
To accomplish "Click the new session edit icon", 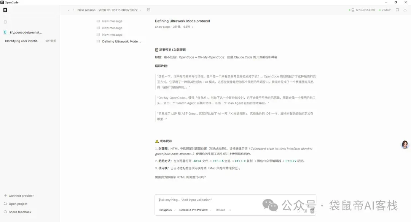I will point(149,10).
